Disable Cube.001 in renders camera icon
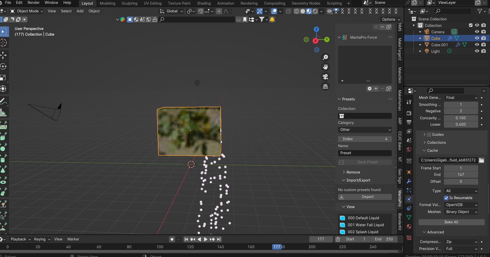 tap(484, 45)
